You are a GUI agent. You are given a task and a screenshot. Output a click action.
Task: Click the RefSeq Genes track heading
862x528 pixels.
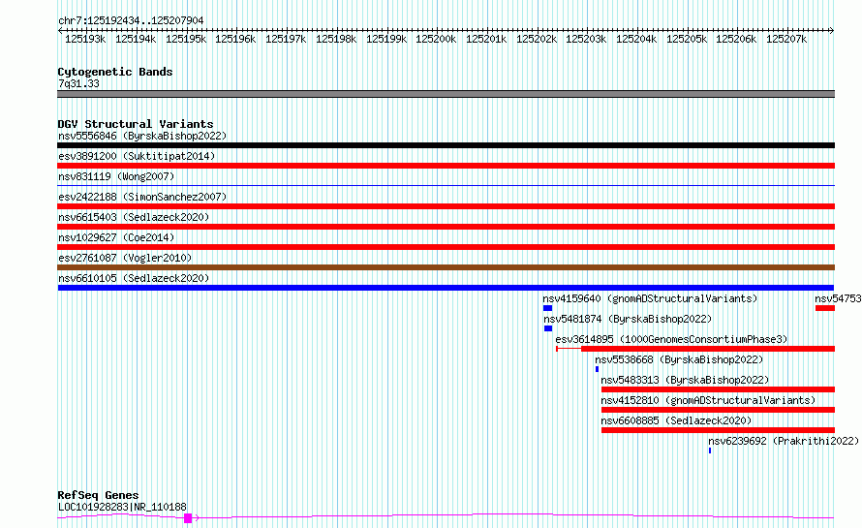tap(98, 495)
